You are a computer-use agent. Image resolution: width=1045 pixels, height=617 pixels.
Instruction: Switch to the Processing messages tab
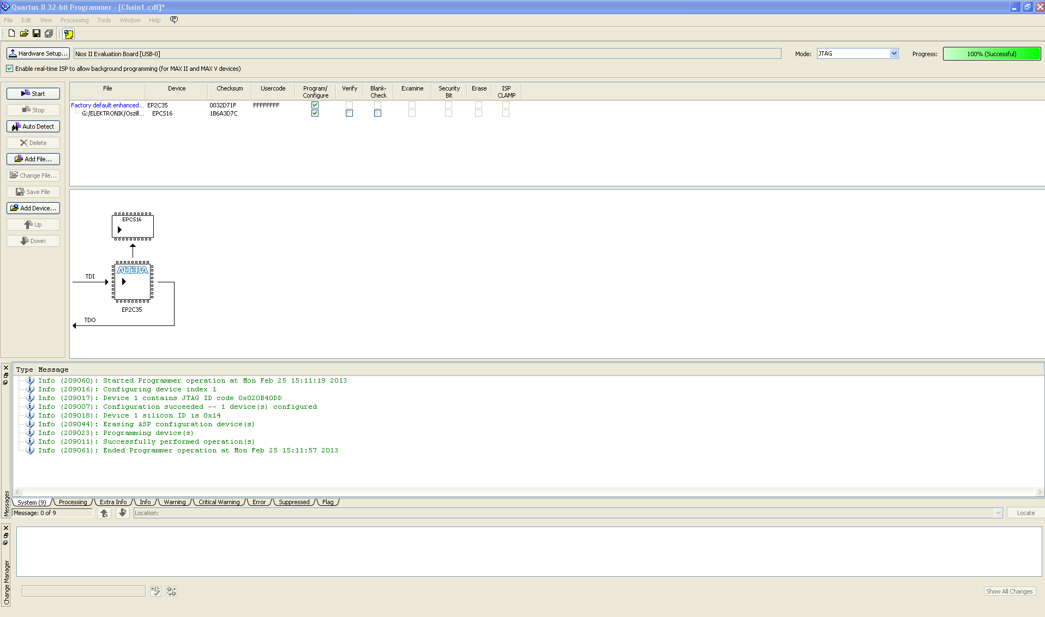click(x=73, y=502)
